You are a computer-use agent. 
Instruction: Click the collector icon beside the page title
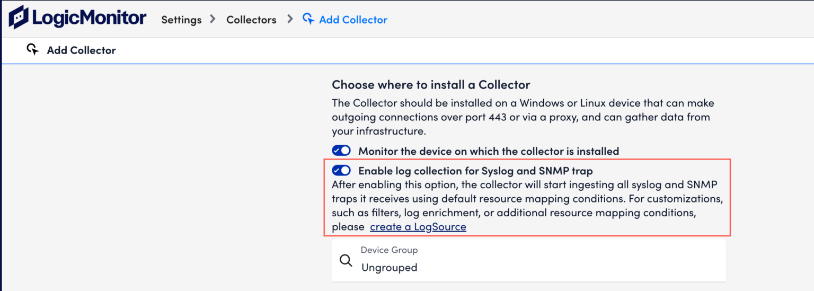(33, 50)
